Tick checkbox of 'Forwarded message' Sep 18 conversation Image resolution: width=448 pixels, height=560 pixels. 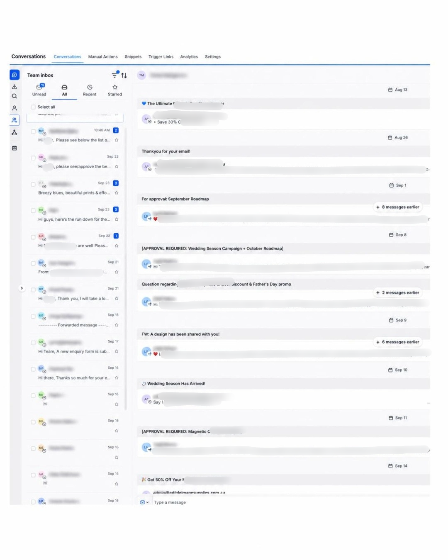point(33,316)
